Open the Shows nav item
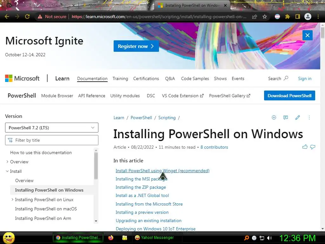This screenshot has height=244, width=325. tap(220, 79)
